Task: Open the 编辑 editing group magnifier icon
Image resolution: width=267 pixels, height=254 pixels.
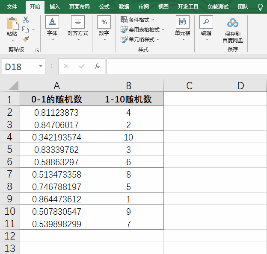Action: click(206, 22)
